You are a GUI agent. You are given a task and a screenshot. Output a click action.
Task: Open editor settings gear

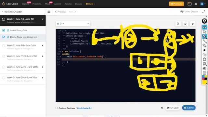click(x=193, y=24)
